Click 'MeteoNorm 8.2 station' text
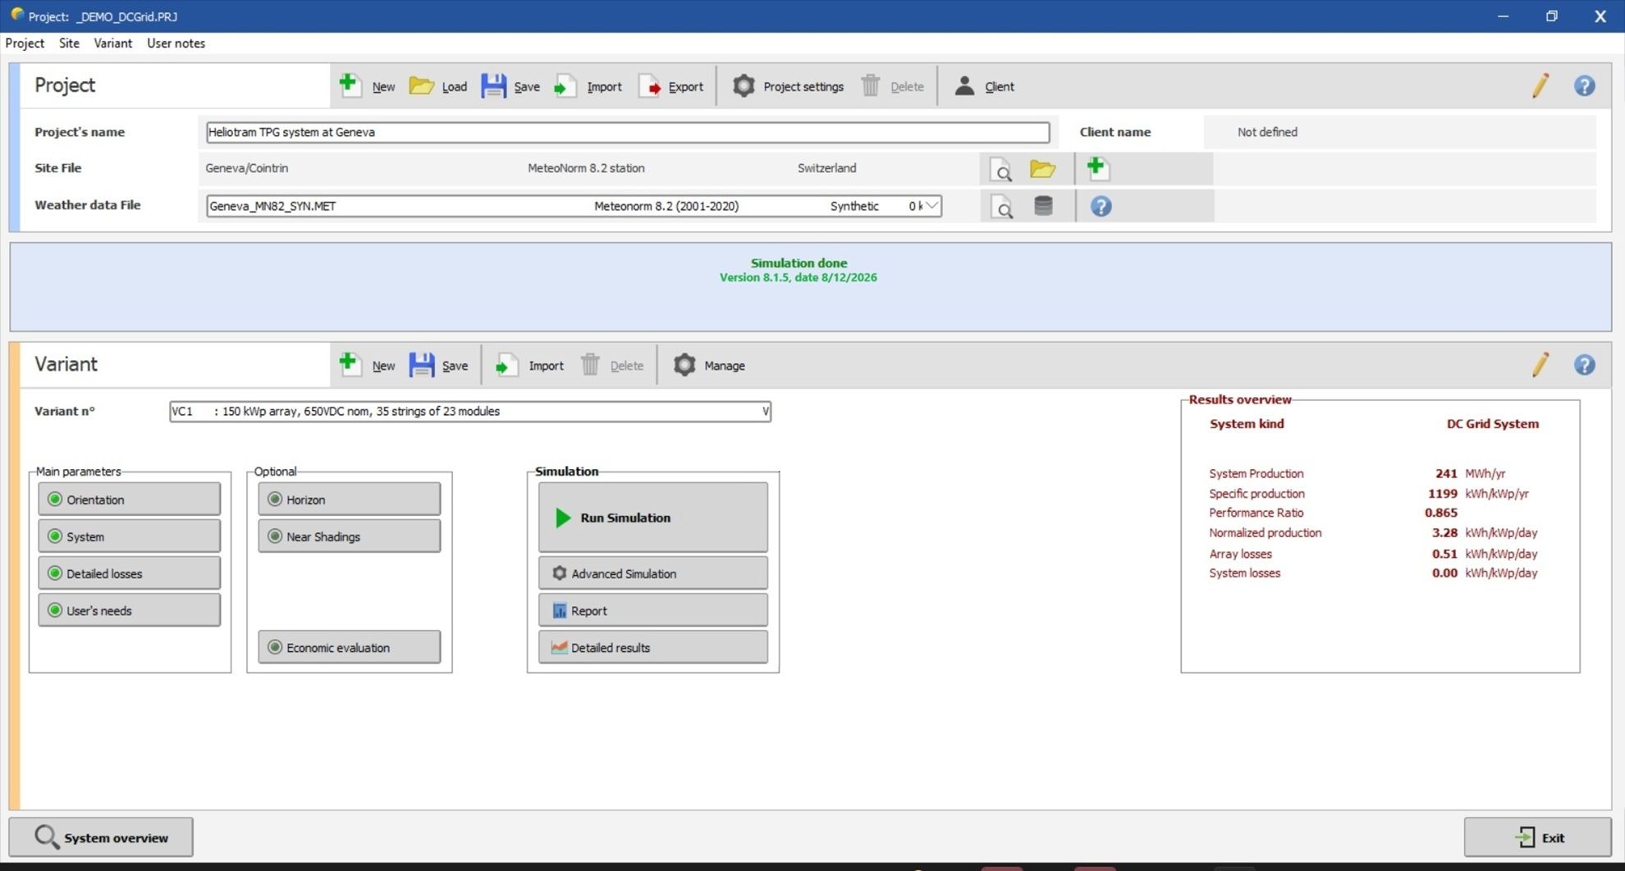This screenshot has height=871, width=1625. (586, 168)
